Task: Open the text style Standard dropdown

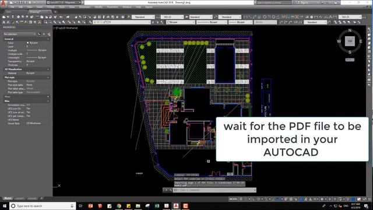Action: 143,17
